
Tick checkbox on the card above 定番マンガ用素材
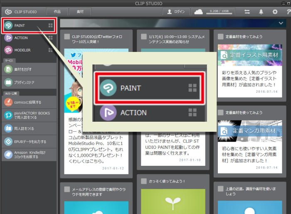point(220,112)
